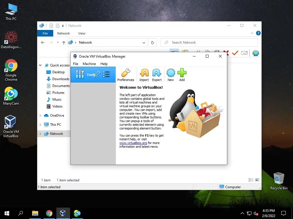Switch to large thumbnails view icon
Viewport: 293px width, 219px height.
click(x=257, y=180)
